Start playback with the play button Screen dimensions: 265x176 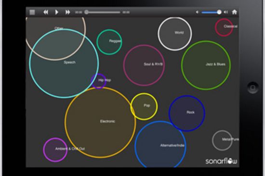(x=57, y=12)
